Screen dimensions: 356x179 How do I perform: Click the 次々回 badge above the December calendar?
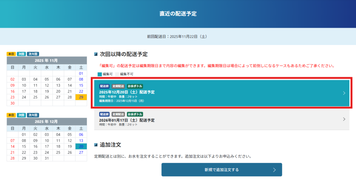pyautogui.click(x=33, y=115)
